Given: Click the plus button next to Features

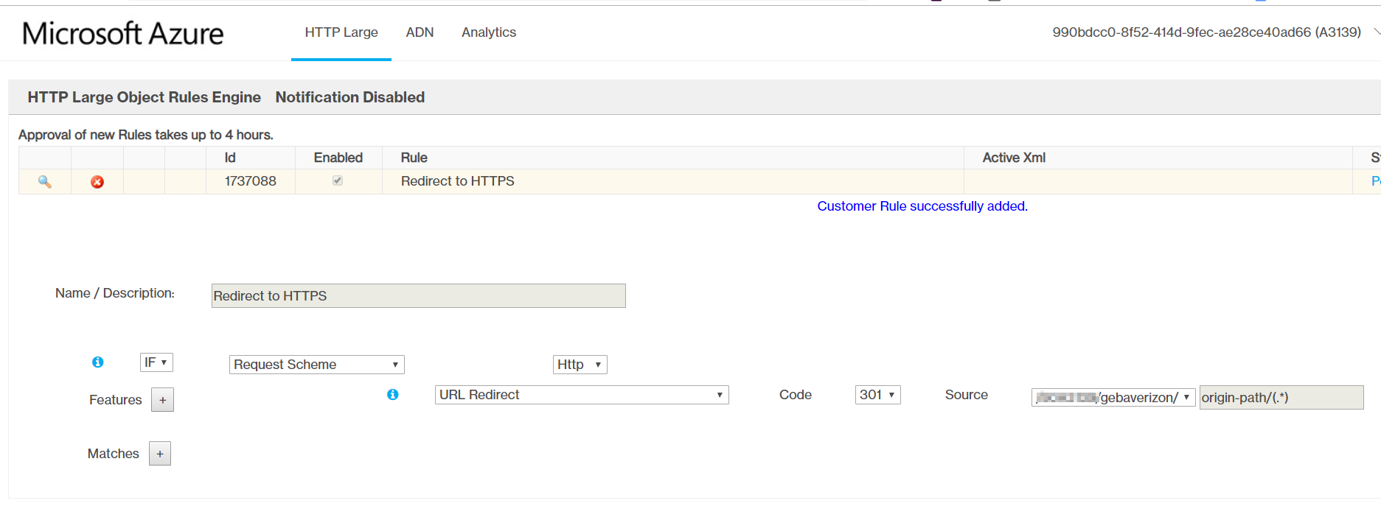Looking at the screenshot, I should (162, 400).
